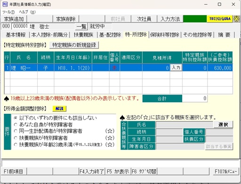Click the green status box in the toolbar
The width and height of the screenshot is (241, 184).
[195, 19]
